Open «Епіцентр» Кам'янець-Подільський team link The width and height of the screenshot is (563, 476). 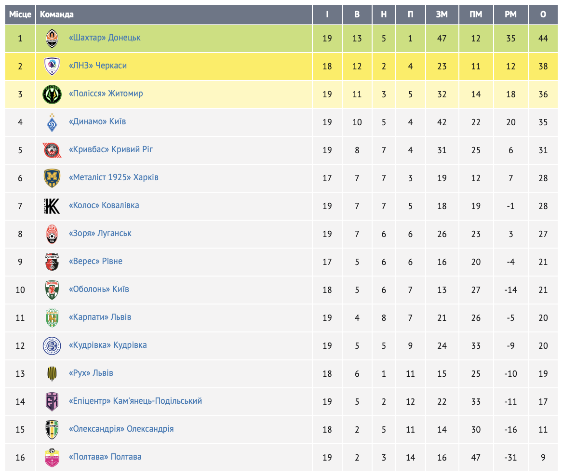pos(135,401)
